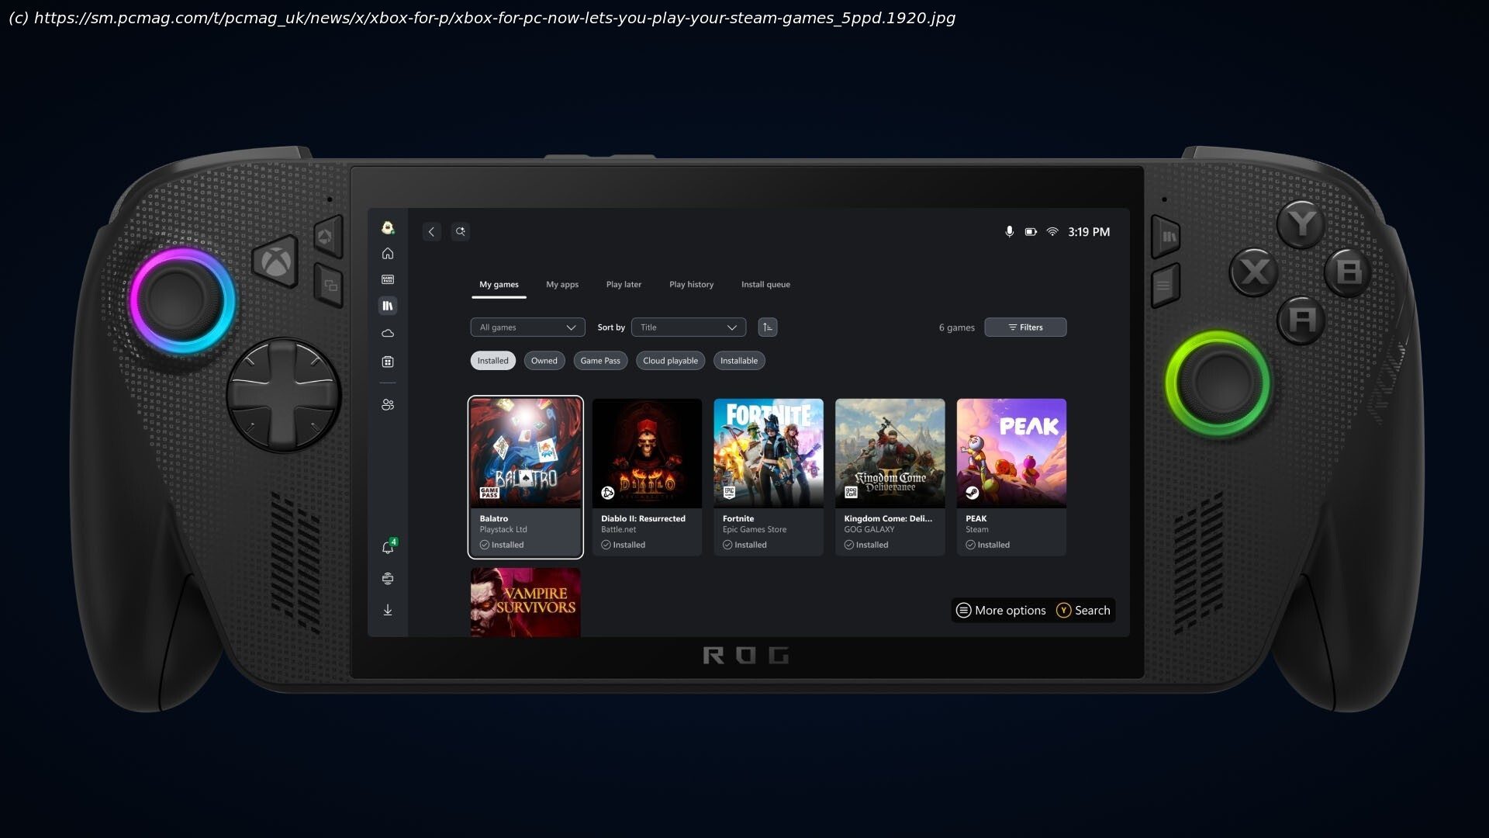The height and width of the screenshot is (838, 1489).
Task: Click the battery status icon
Action: pos(1031,232)
